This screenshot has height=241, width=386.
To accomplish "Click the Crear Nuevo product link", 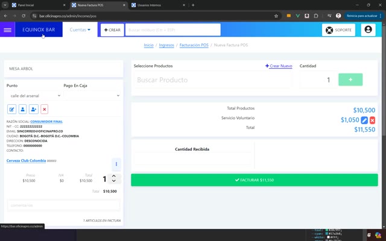I will pyautogui.click(x=279, y=66).
